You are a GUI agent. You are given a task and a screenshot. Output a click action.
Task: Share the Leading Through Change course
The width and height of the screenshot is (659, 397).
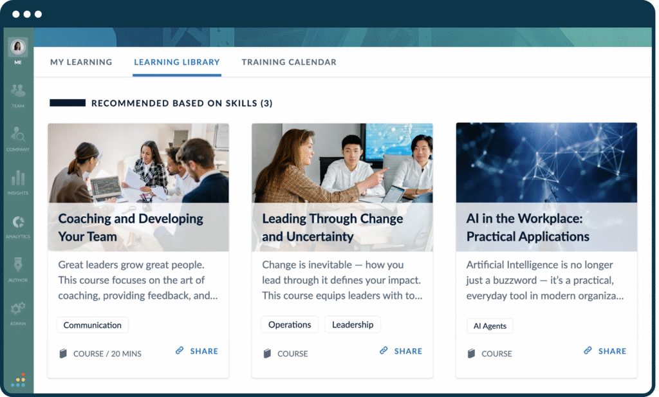coord(401,351)
